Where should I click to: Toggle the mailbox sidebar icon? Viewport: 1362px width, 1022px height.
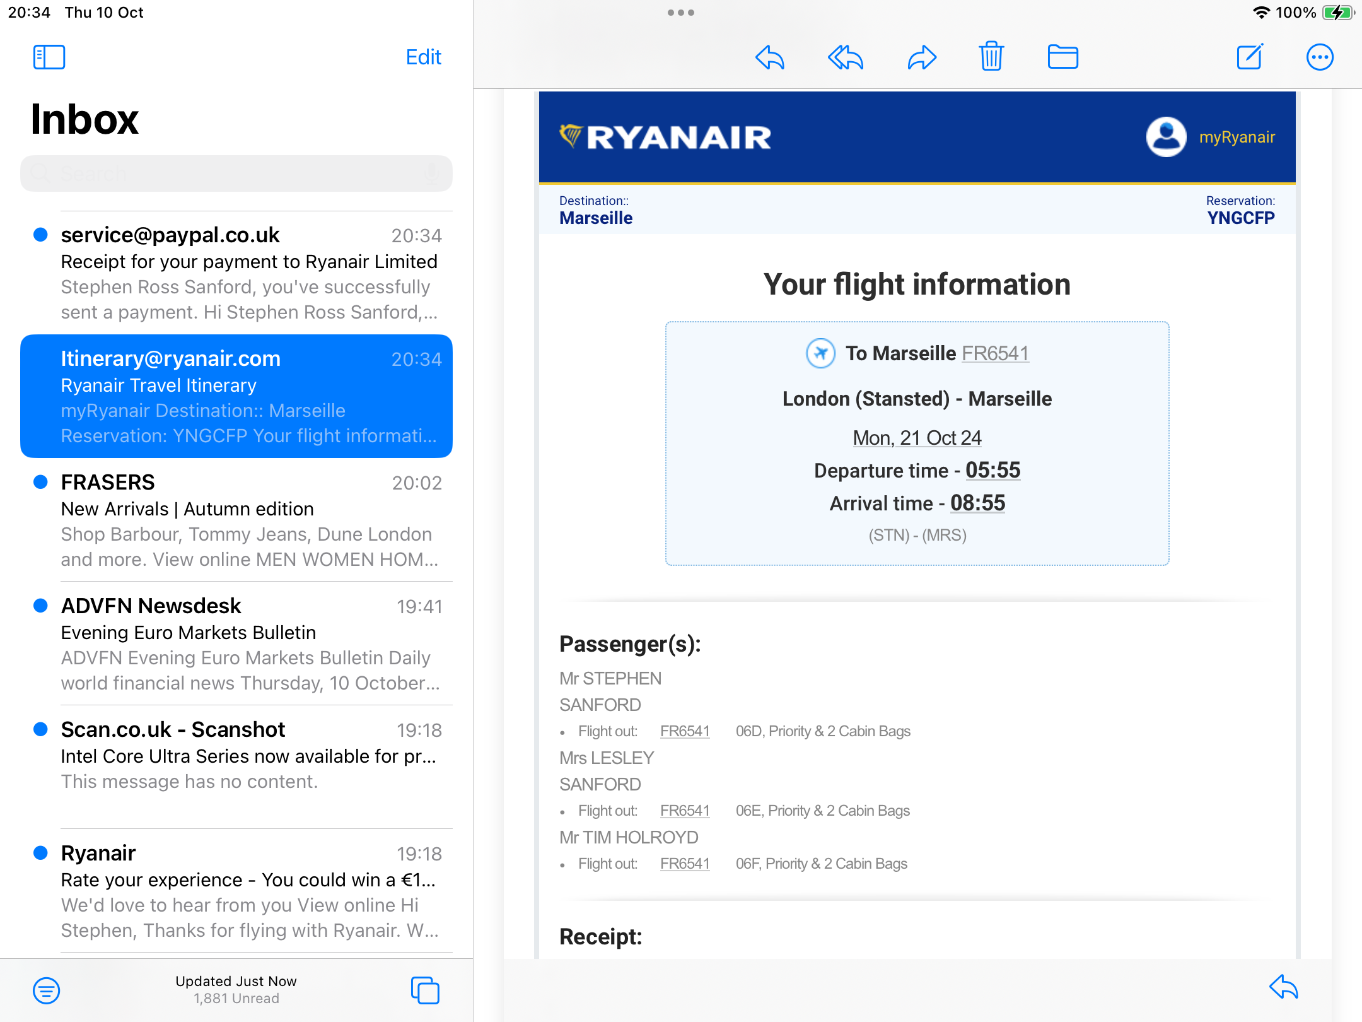[49, 57]
